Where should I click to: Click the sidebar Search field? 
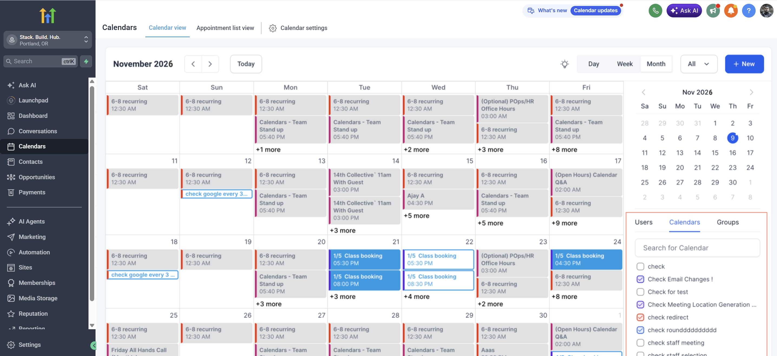pos(40,61)
